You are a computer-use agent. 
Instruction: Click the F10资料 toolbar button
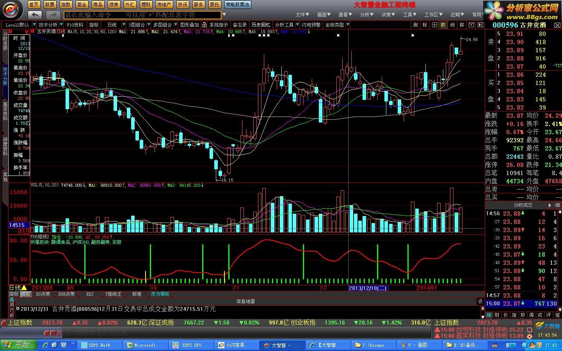pos(75,25)
